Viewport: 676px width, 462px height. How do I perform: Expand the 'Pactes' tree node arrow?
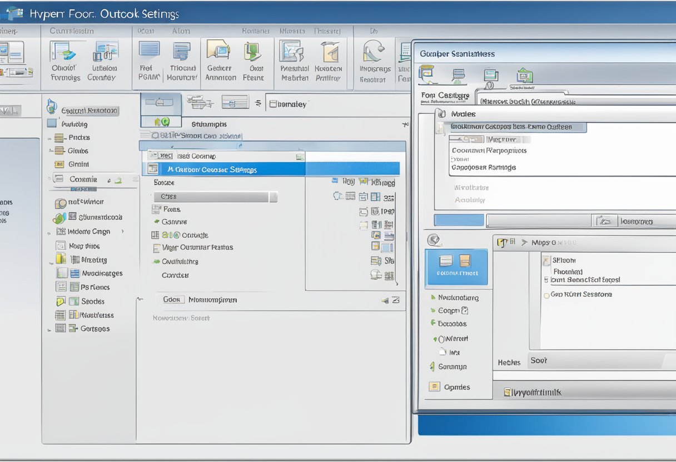(49, 137)
